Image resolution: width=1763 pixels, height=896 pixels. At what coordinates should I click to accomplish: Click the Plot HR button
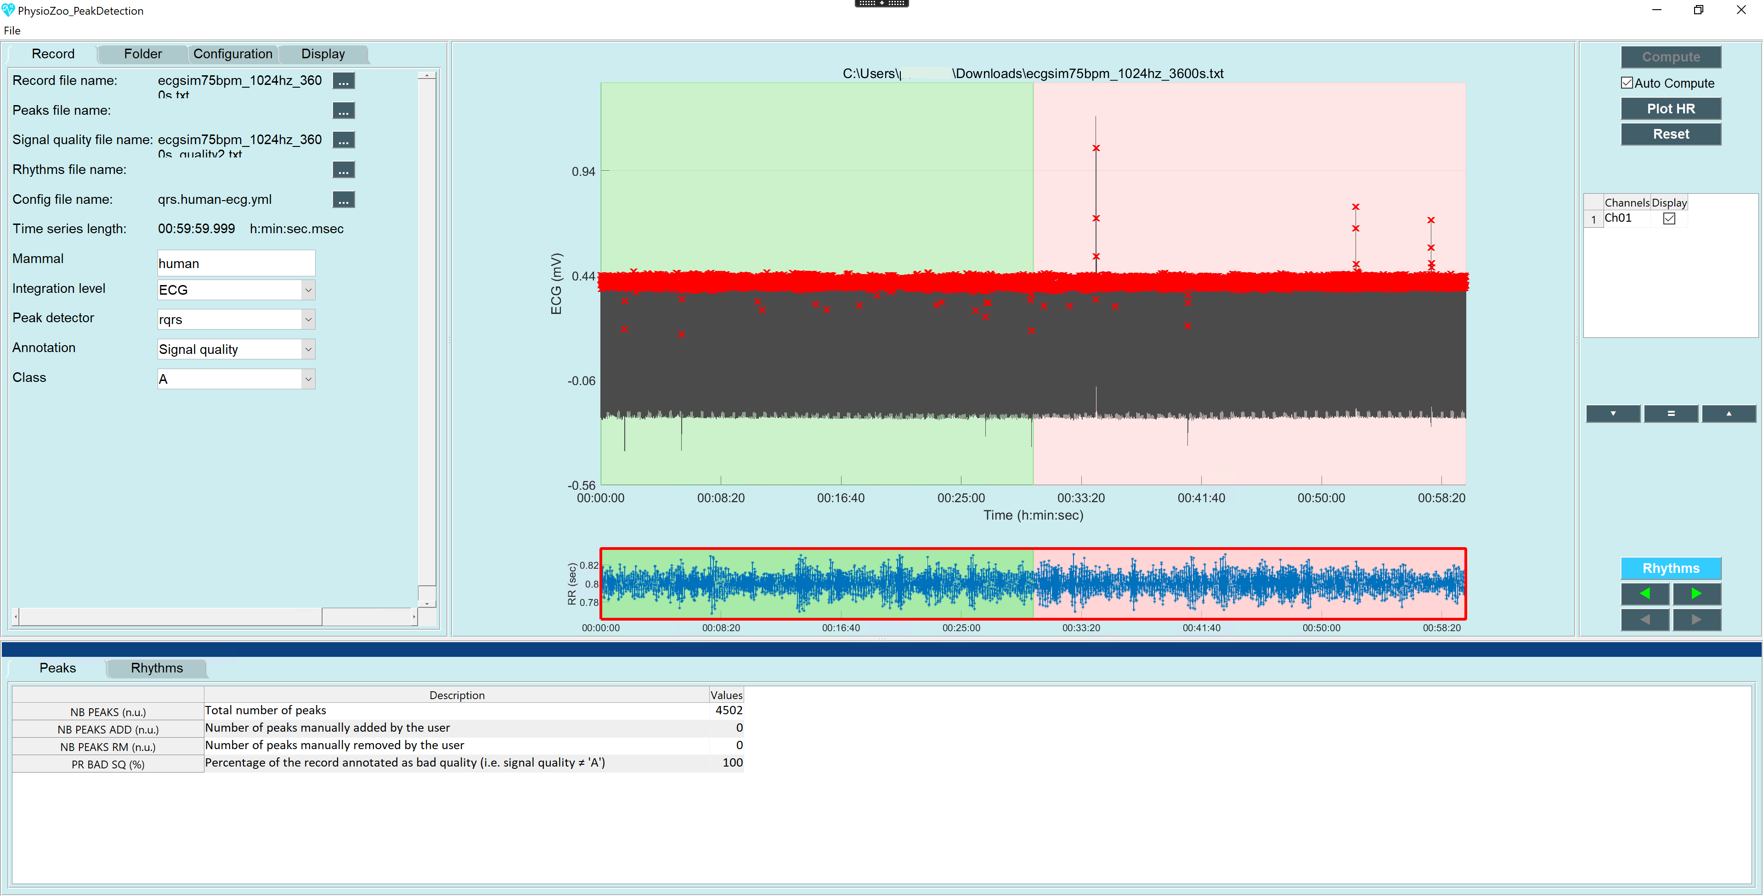(1670, 109)
